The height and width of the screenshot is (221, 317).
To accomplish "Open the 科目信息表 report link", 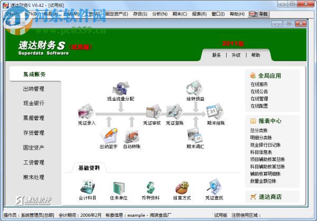I will click(261, 152).
